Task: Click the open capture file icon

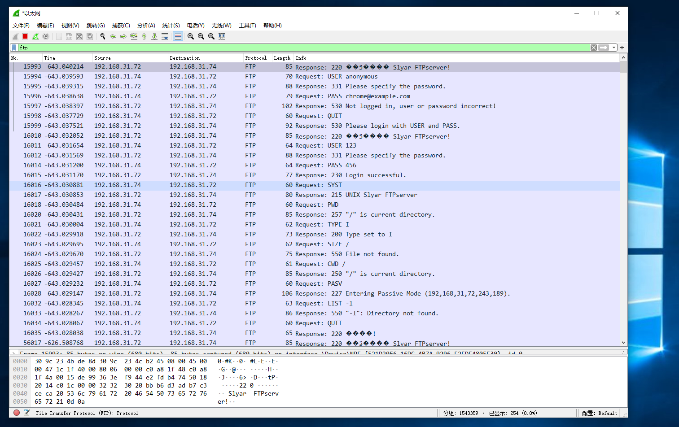Action: coord(59,36)
